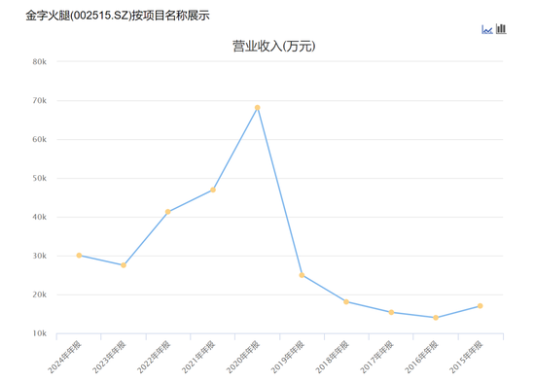This screenshot has width=535, height=381.
Task: Select the 2018年年报 data point
Action: 346,301
